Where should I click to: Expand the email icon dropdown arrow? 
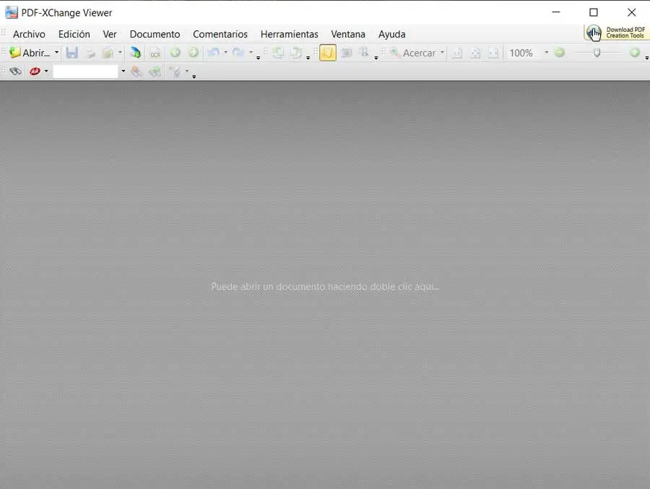pyautogui.click(x=120, y=53)
